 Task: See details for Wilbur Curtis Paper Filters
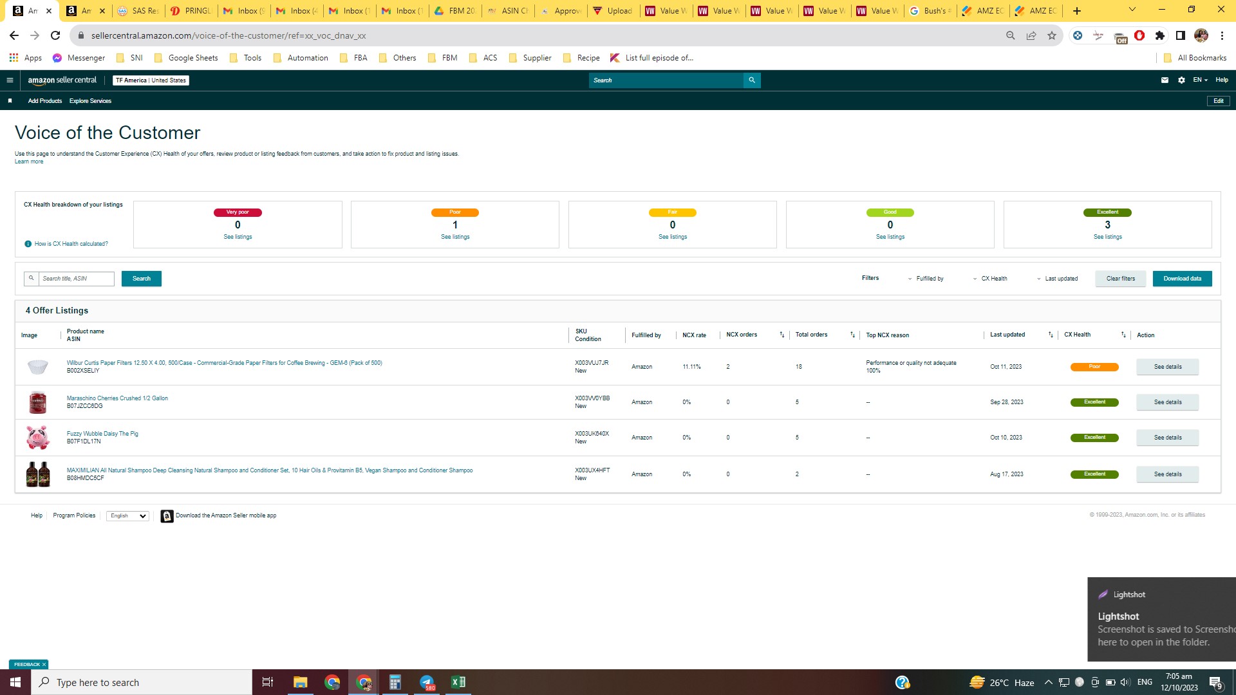[1168, 367]
